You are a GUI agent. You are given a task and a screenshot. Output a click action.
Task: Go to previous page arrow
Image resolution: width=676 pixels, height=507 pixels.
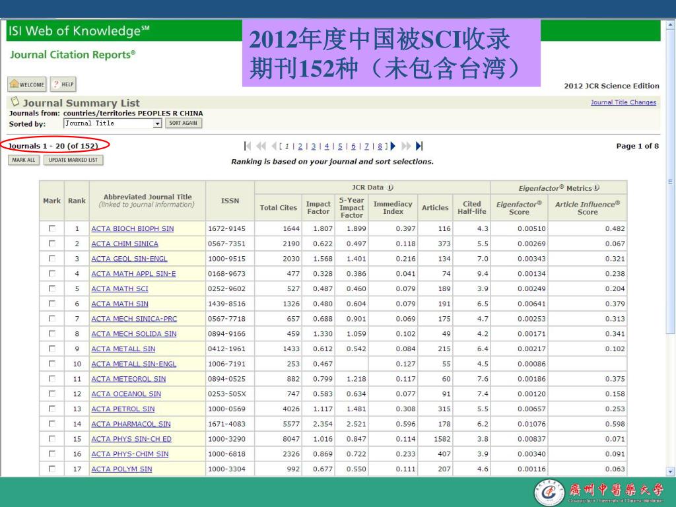pos(274,146)
